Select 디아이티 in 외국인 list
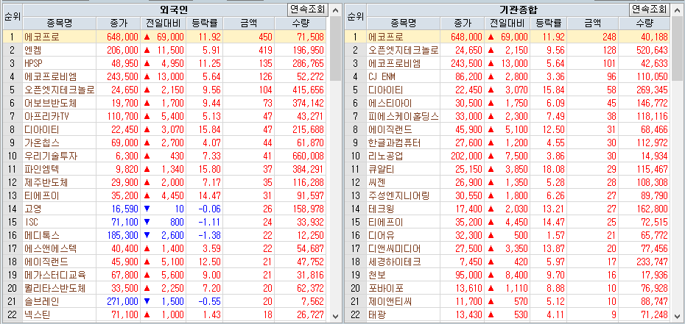 (165, 130)
